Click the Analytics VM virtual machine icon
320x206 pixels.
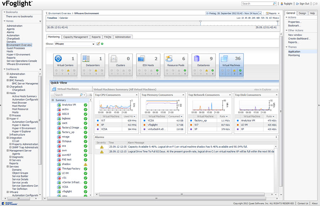[x=59, y=105]
